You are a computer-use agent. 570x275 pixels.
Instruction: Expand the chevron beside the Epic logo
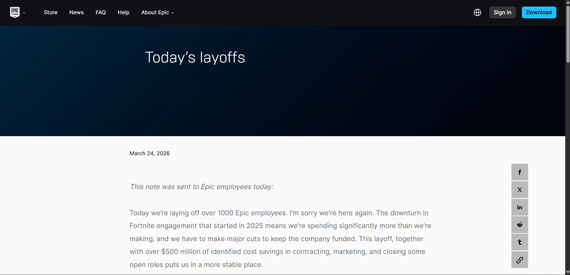point(24,13)
